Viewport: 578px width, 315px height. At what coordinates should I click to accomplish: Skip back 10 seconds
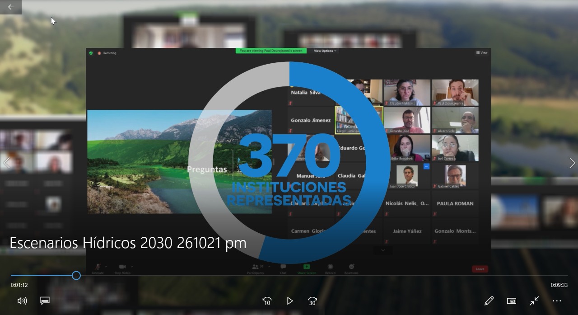(x=267, y=301)
